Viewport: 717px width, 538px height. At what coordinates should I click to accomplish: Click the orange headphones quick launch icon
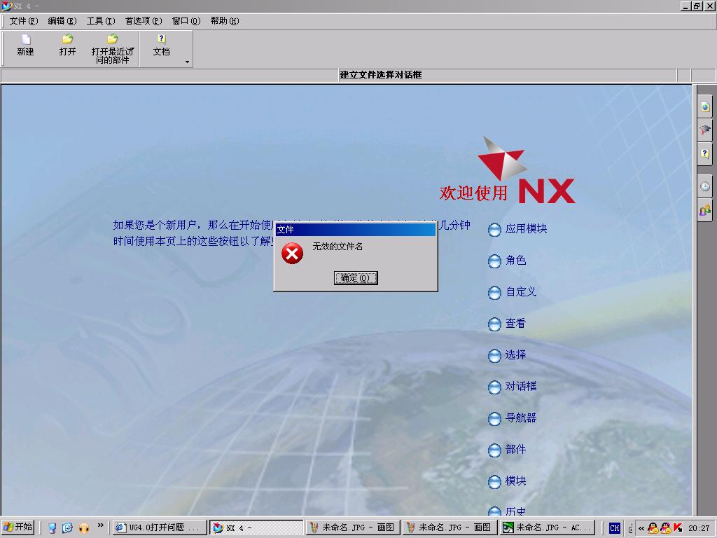84,528
